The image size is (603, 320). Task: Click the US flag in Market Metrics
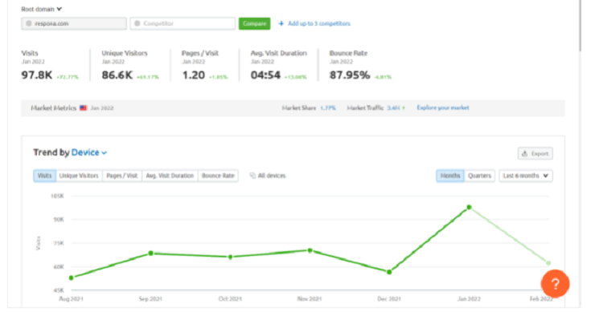[83, 107]
